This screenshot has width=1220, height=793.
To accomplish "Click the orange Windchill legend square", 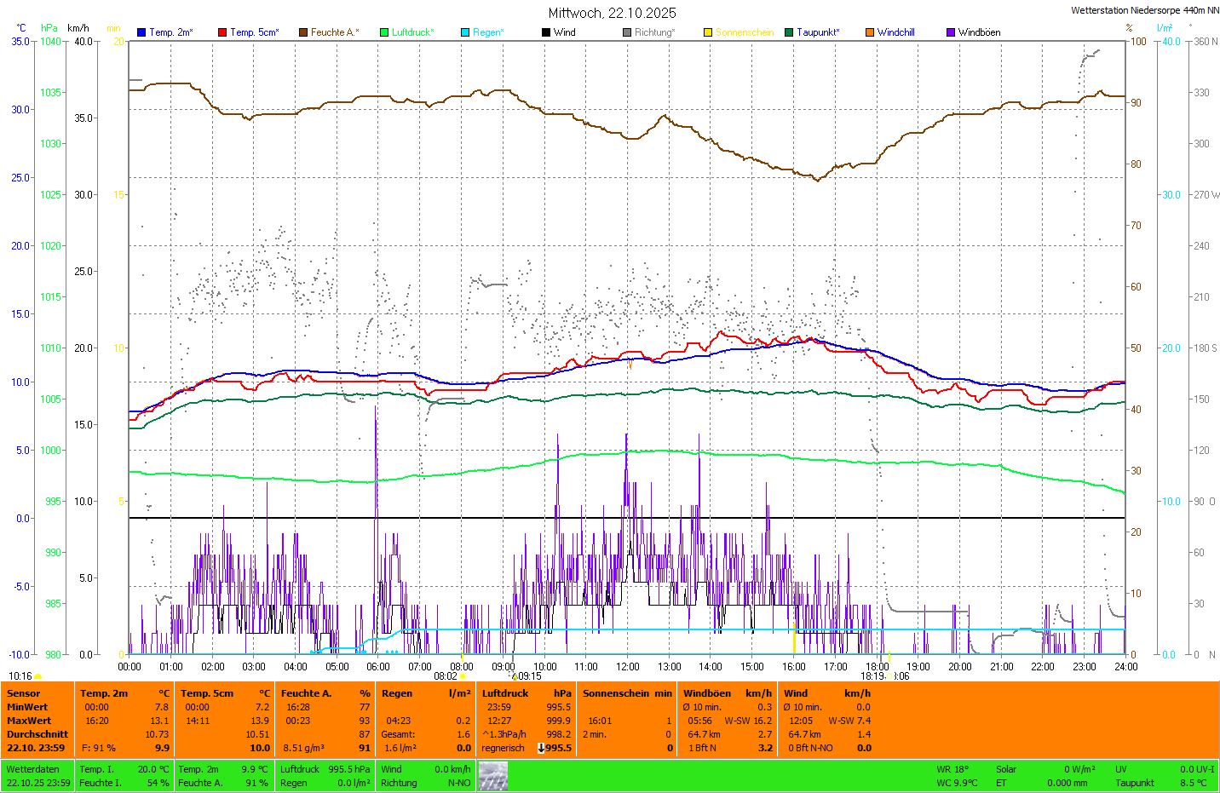I will (x=870, y=32).
